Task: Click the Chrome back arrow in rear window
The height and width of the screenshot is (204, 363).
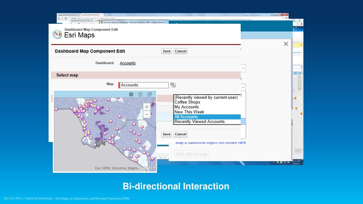Action: pos(59,18)
